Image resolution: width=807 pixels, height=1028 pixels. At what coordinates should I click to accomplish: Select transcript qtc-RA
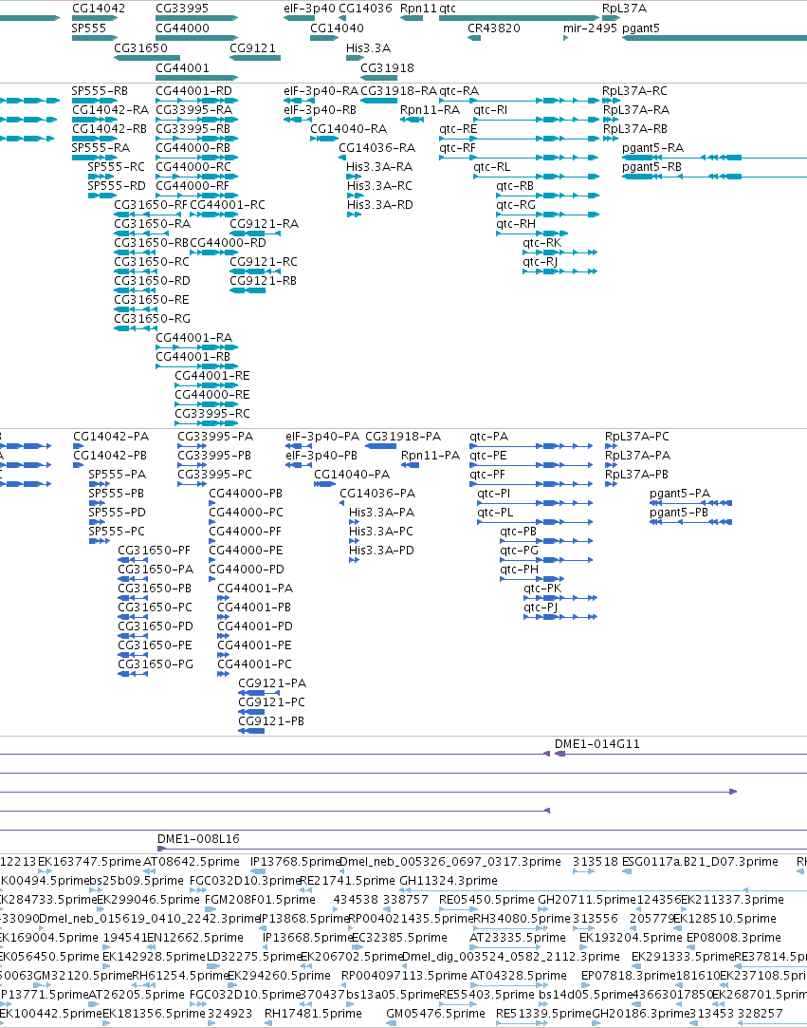[518, 101]
